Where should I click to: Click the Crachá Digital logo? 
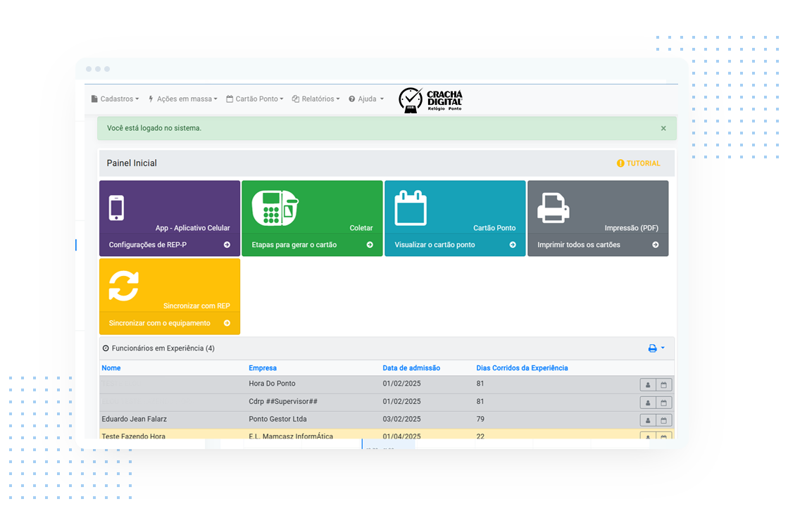(x=431, y=100)
